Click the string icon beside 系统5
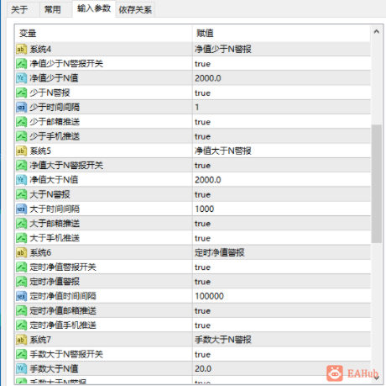Screen dimensions: 386x386 pos(21,151)
